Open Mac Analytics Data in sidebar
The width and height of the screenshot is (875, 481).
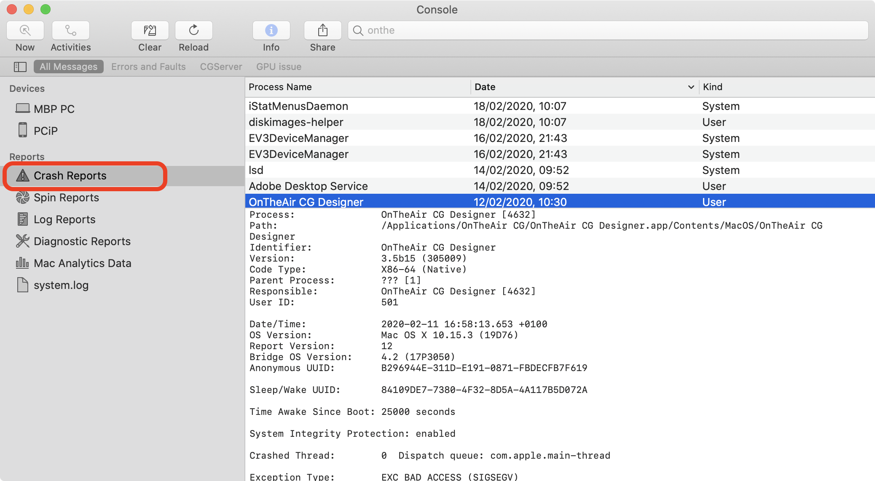122,263
